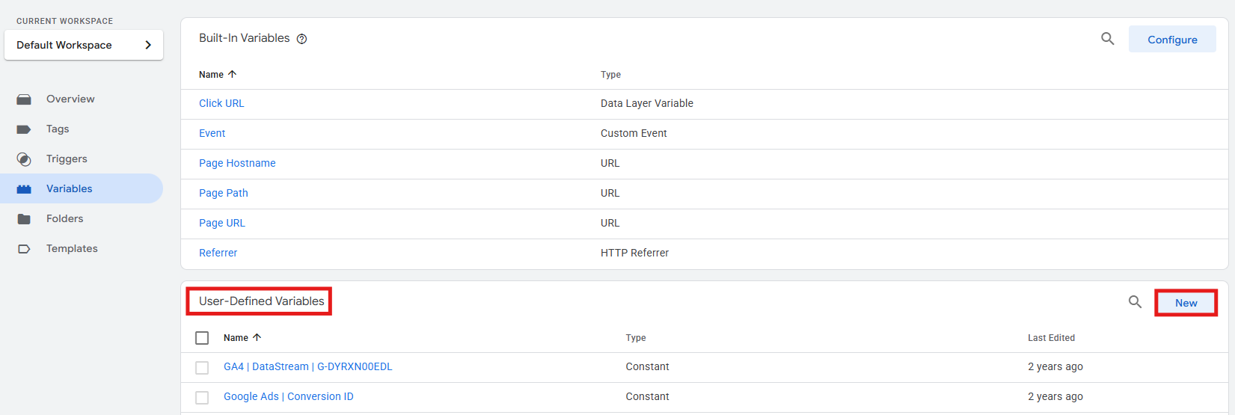Sort User-Defined Variables by Name arrow
The image size is (1235, 415).
pos(257,337)
